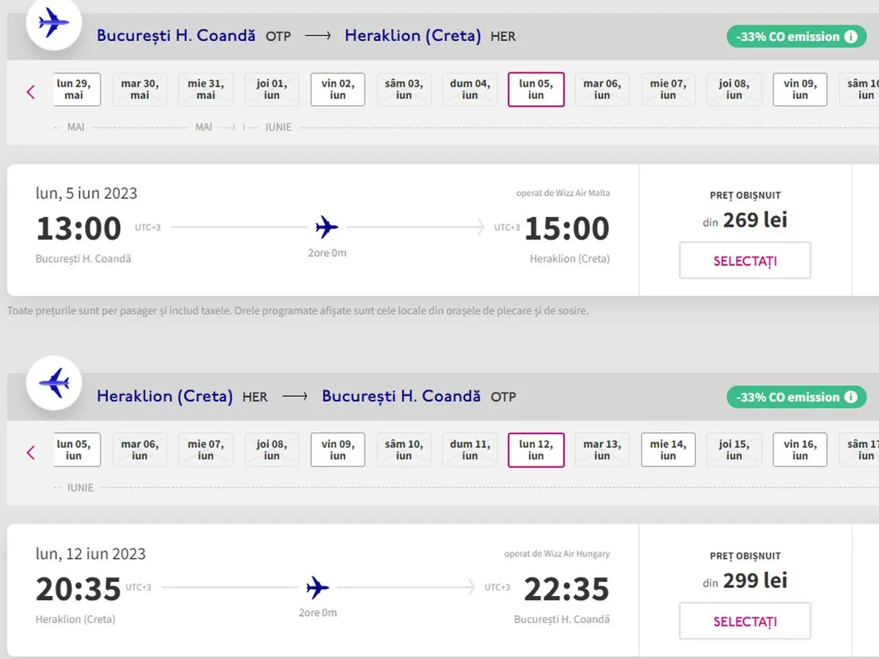
Task: Click plane icon on 20:35 flight route
Action: (318, 587)
